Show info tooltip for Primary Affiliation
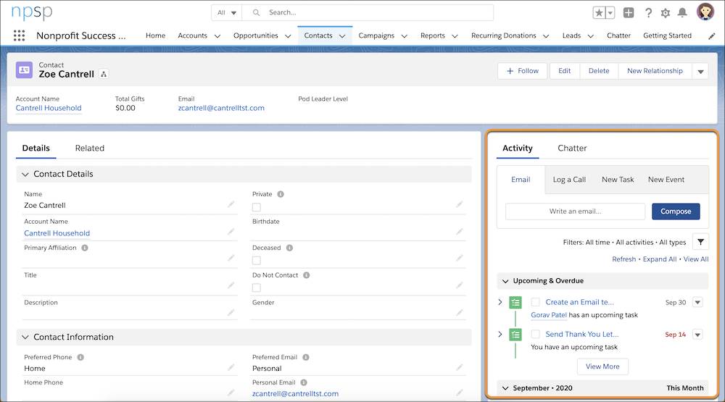Screen dimensions: 725x402 [x=85, y=248]
